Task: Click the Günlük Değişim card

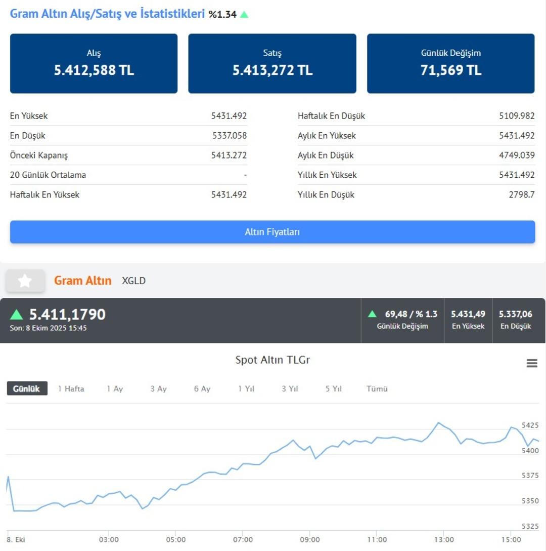Action: point(450,63)
